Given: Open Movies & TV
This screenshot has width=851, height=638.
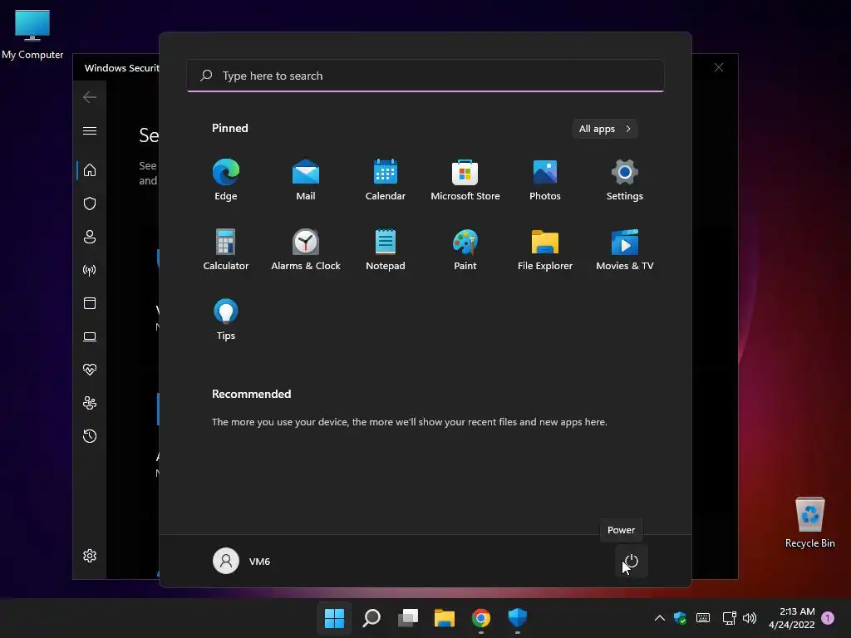Looking at the screenshot, I should pos(625,249).
